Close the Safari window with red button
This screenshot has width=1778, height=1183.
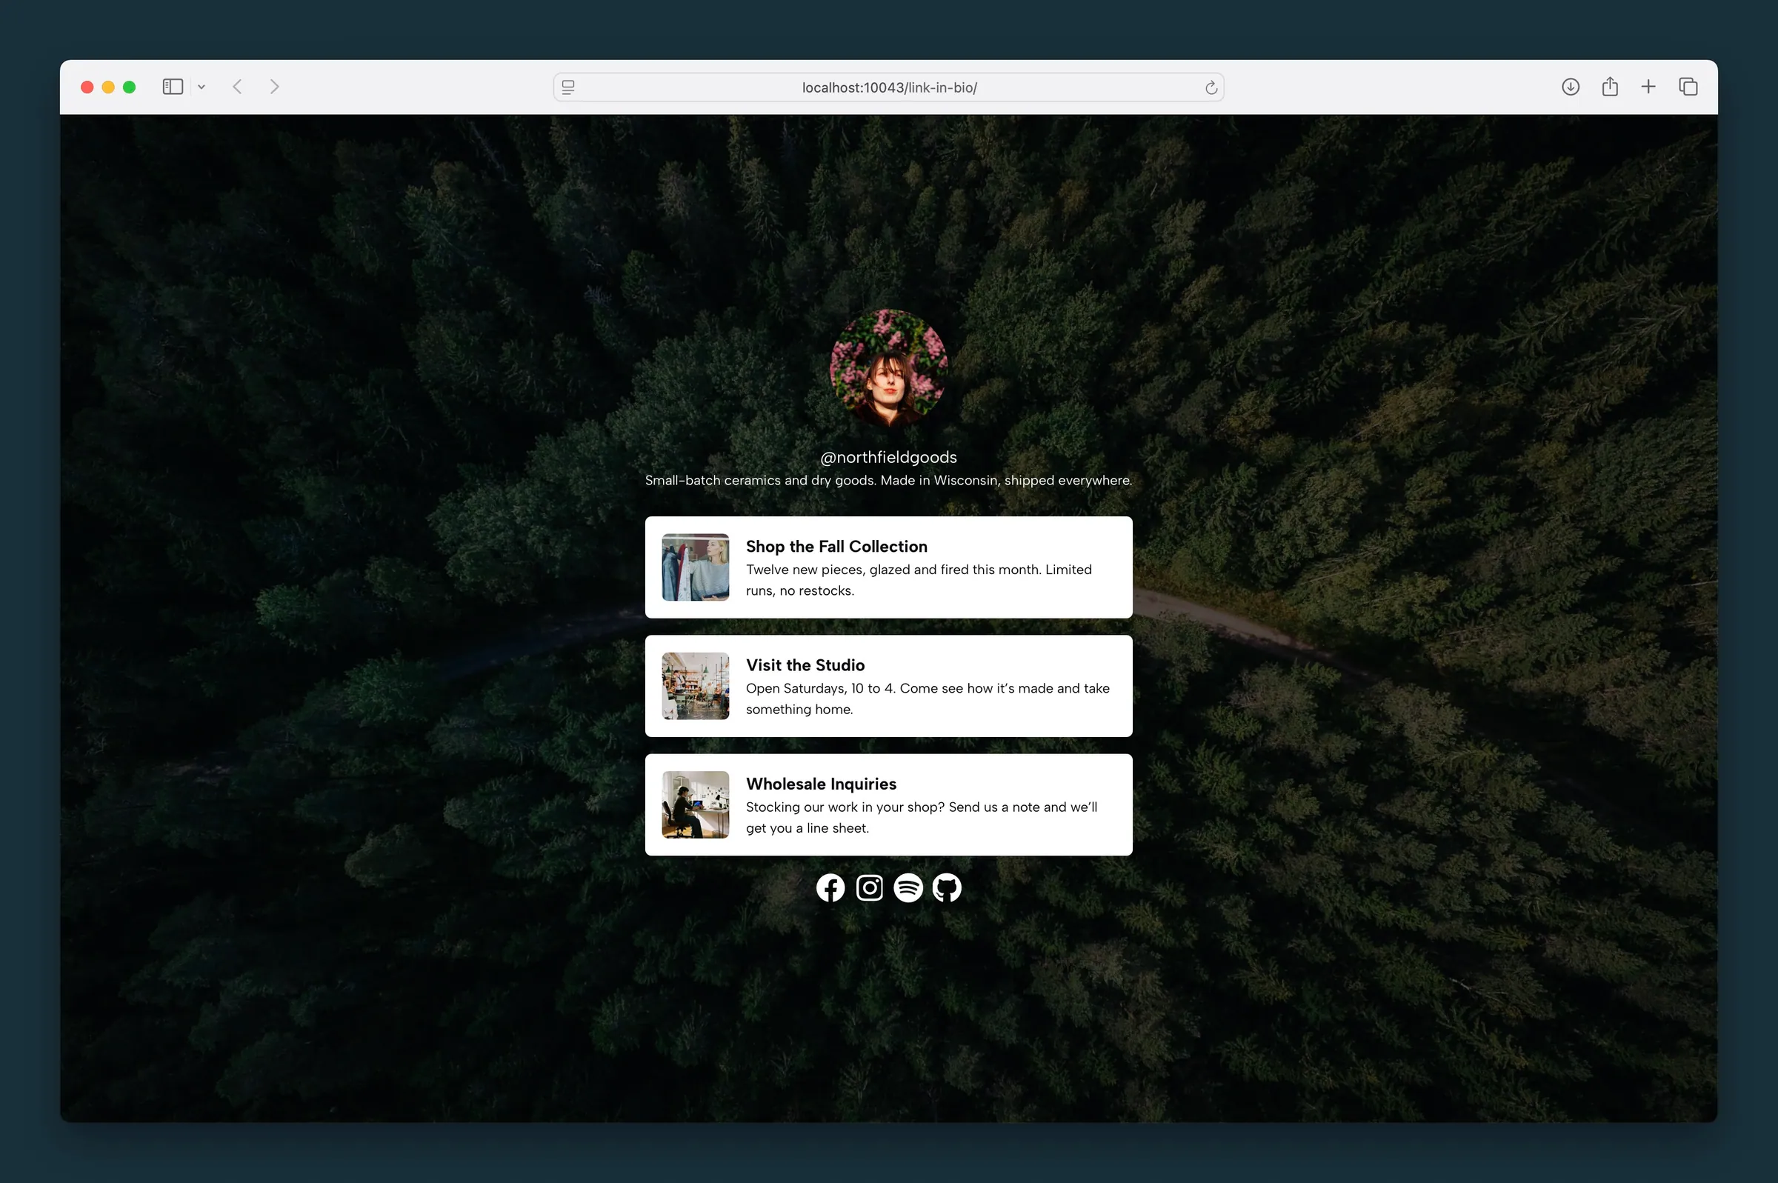(87, 87)
